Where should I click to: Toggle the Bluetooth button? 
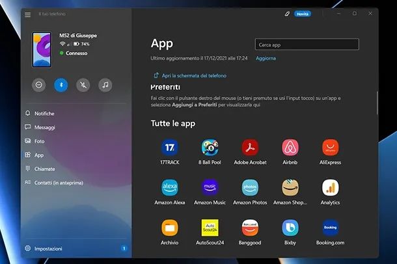61,85
